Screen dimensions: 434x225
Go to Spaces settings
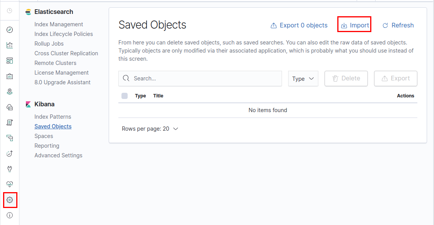(44, 136)
